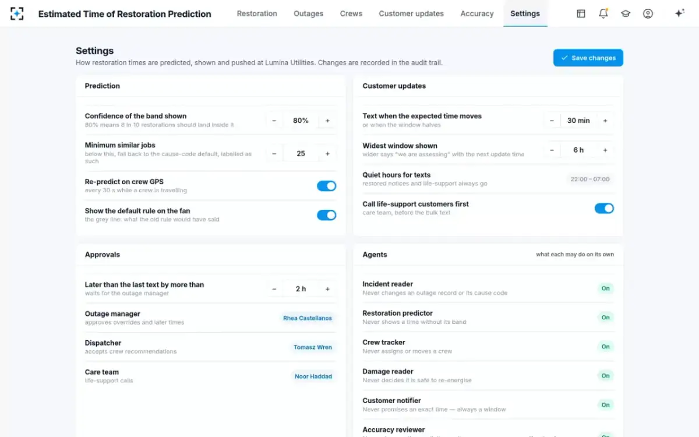Decrease later than last text hours
This screenshot has width=699, height=437.
click(x=274, y=289)
